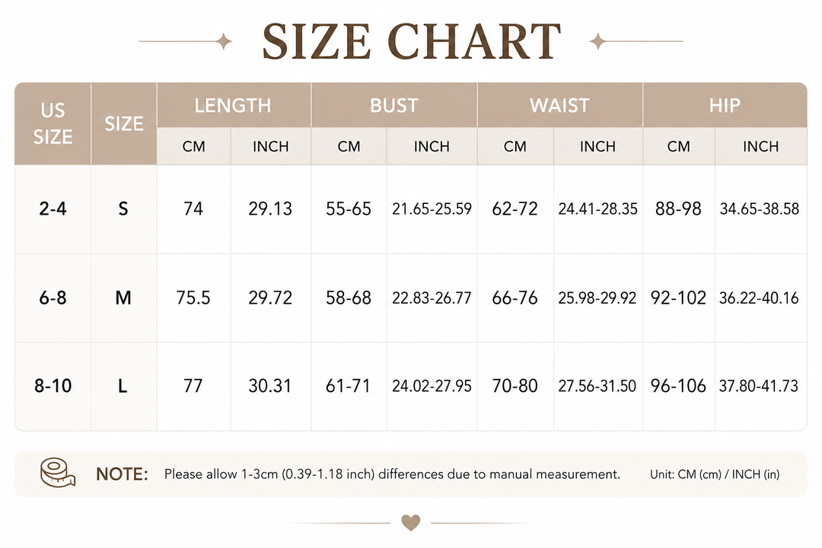Click the measuring tape icon
The height and width of the screenshot is (548, 822).
pyautogui.click(x=58, y=473)
